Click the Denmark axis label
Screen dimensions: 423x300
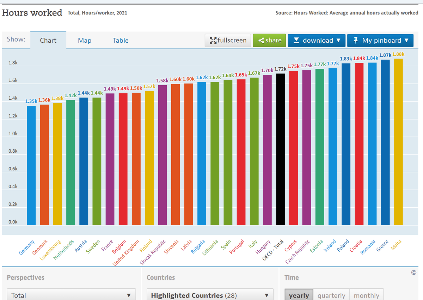[40, 247]
